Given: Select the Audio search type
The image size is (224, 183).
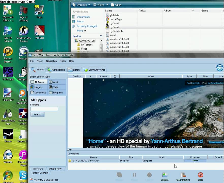Looking at the screenshot, I should 57,82.
